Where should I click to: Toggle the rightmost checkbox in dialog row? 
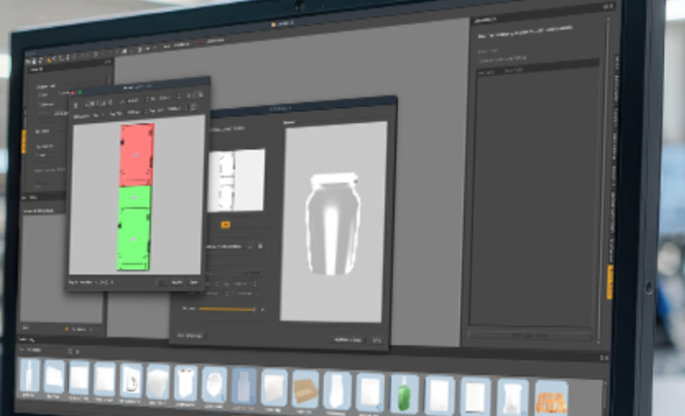(261, 246)
